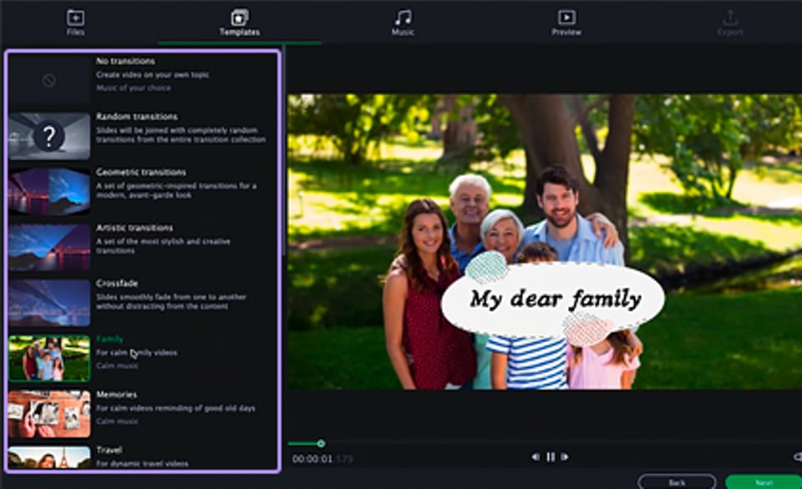Open the Music note icon
The height and width of the screenshot is (489, 802).
click(x=403, y=18)
